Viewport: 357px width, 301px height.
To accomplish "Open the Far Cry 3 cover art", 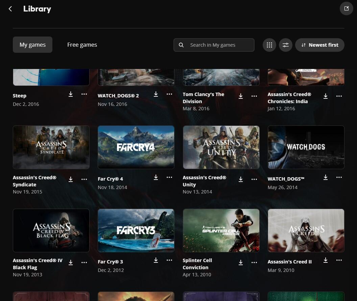I will pyautogui.click(x=136, y=230).
